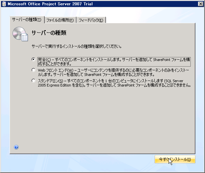Screen dimensions: 205x173
Task: Choose the Web フロント エンド radio button
Action: (33, 70)
